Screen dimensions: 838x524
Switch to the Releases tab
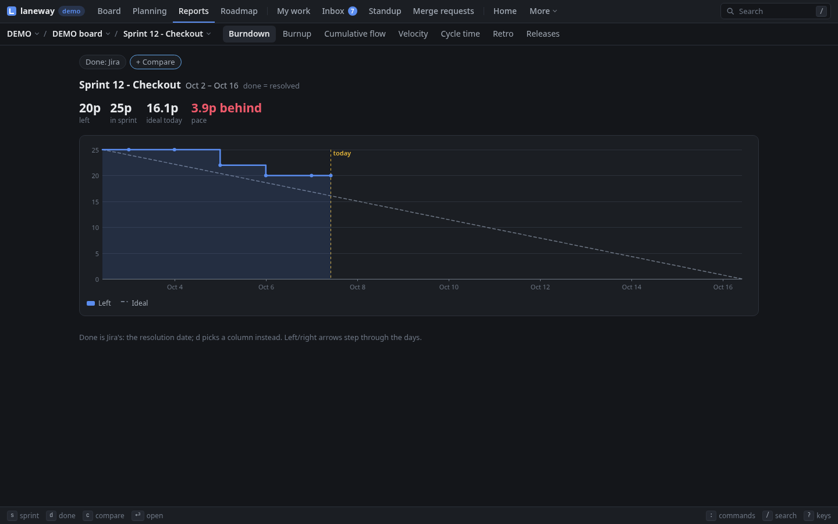pyautogui.click(x=543, y=34)
